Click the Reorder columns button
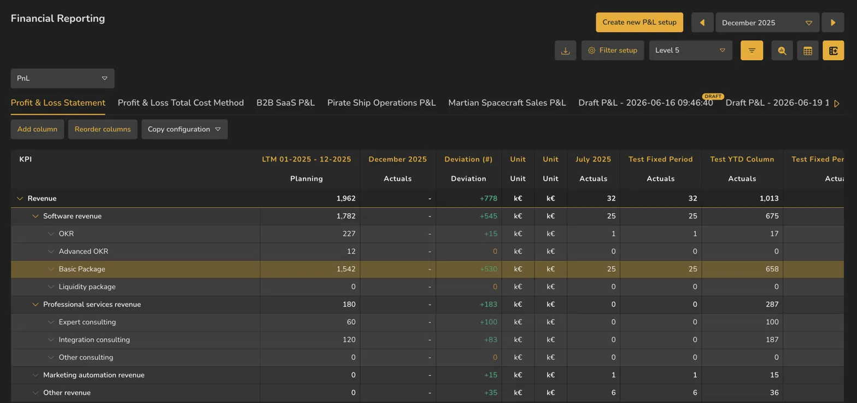Image resolution: width=857 pixels, height=403 pixels. pos(103,129)
